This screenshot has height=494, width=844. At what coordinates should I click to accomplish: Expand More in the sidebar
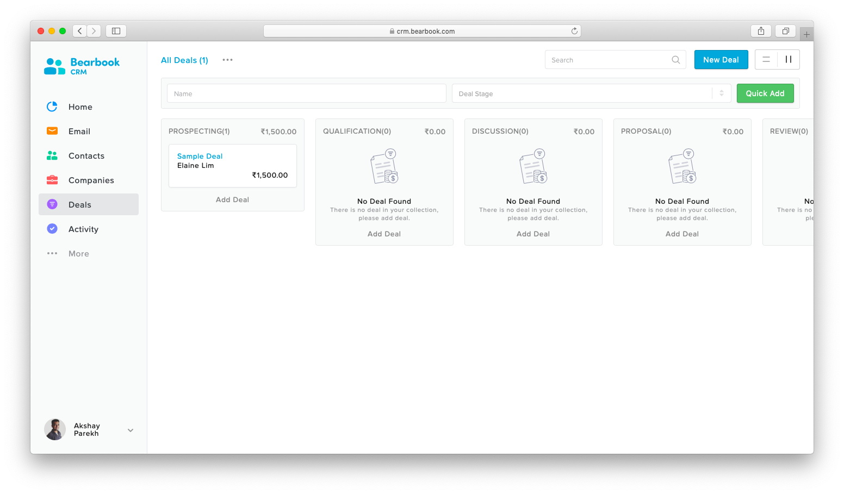[x=89, y=253]
